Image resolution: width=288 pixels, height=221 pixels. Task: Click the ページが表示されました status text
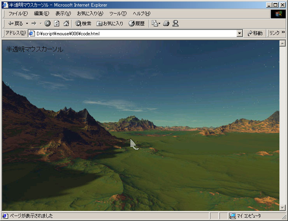[31, 216]
